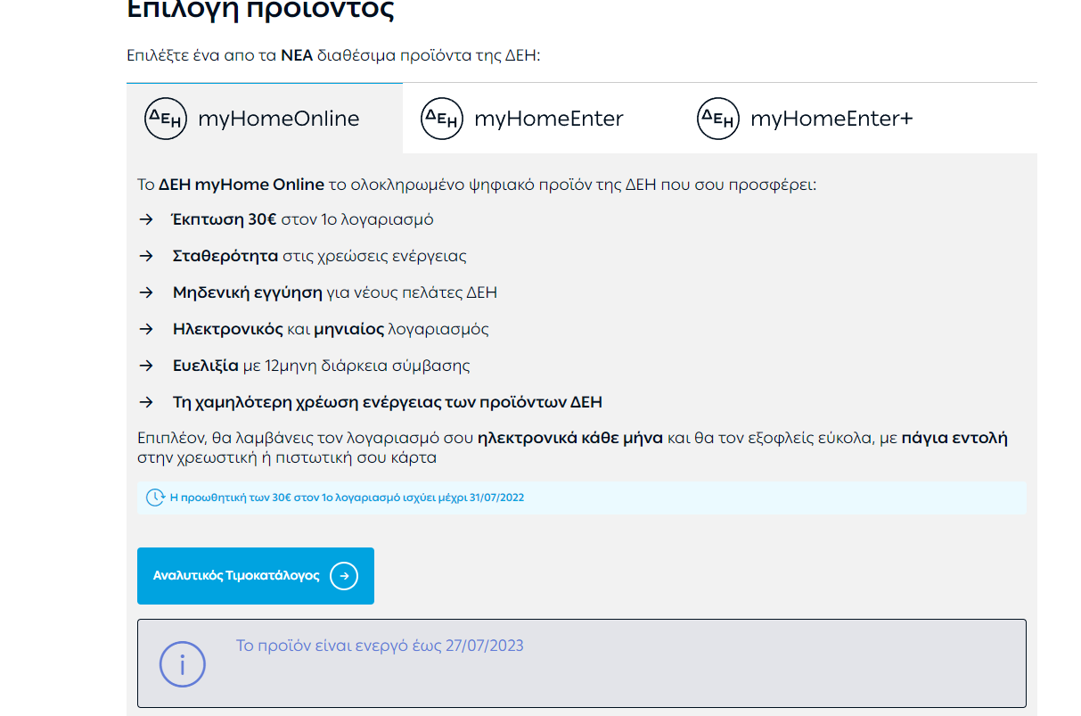Click the text 'Μηδενική εγγύηση για νέους πελάτες ΔΕΗ'
This screenshot has width=1081, height=716.
[x=335, y=292]
